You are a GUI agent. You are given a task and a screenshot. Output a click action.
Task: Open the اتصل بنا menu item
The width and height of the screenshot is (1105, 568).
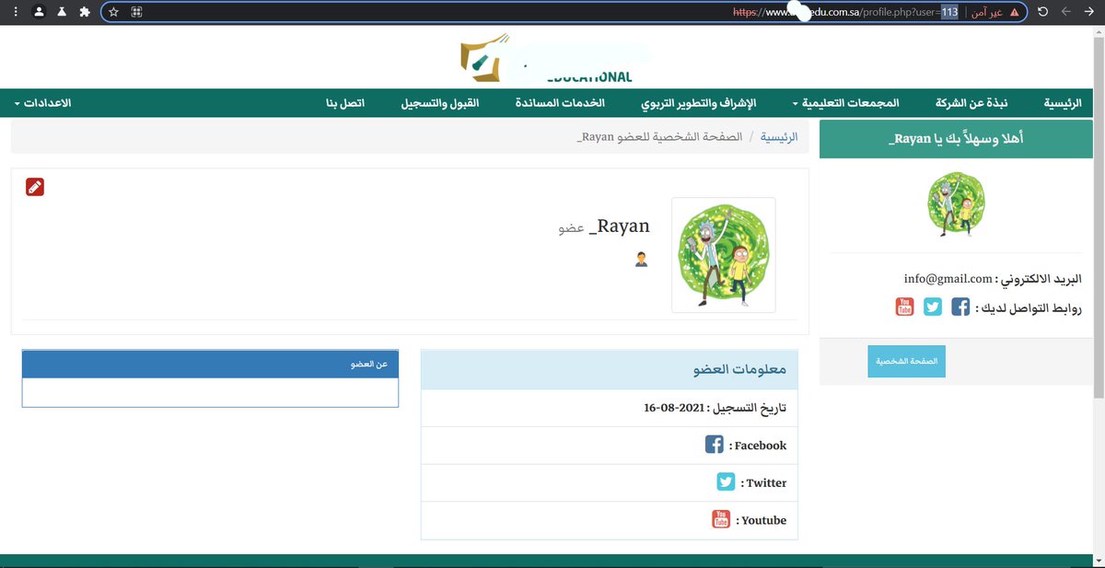tap(345, 103)
